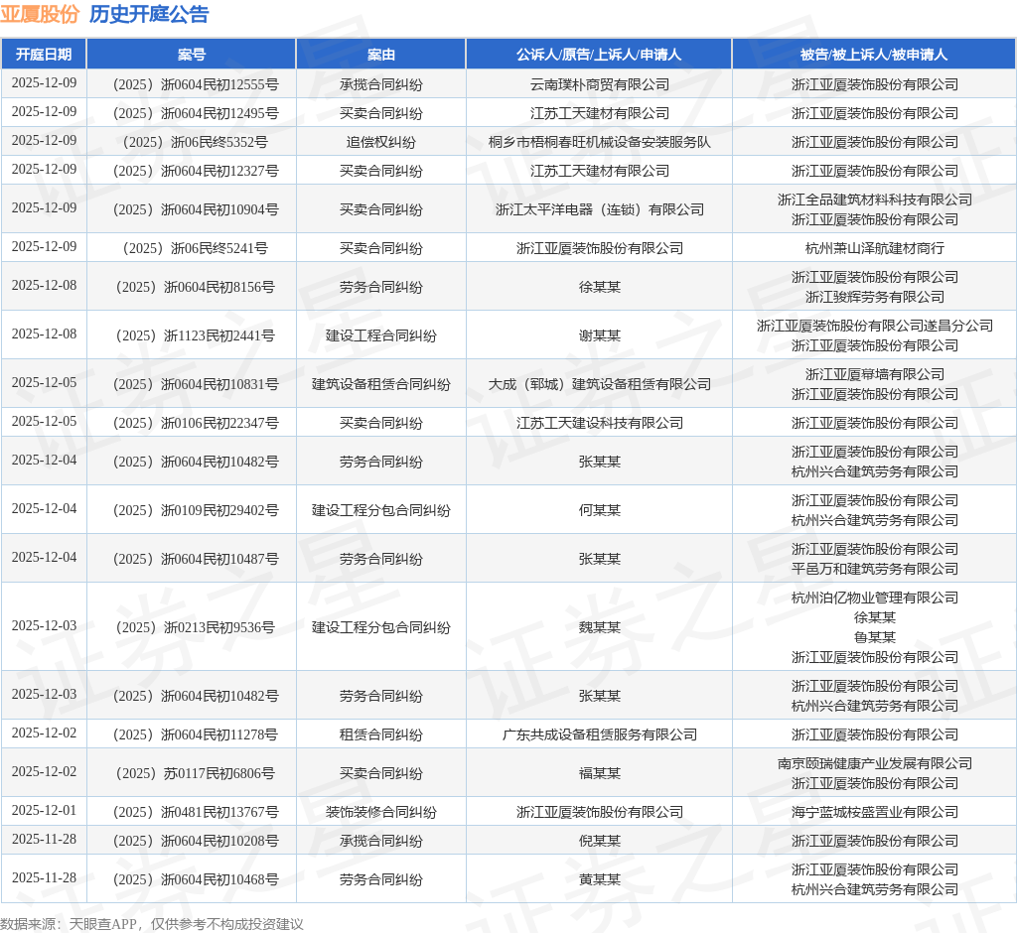
Task: Click case number 浙0604民初10468号
Action: 196,879
